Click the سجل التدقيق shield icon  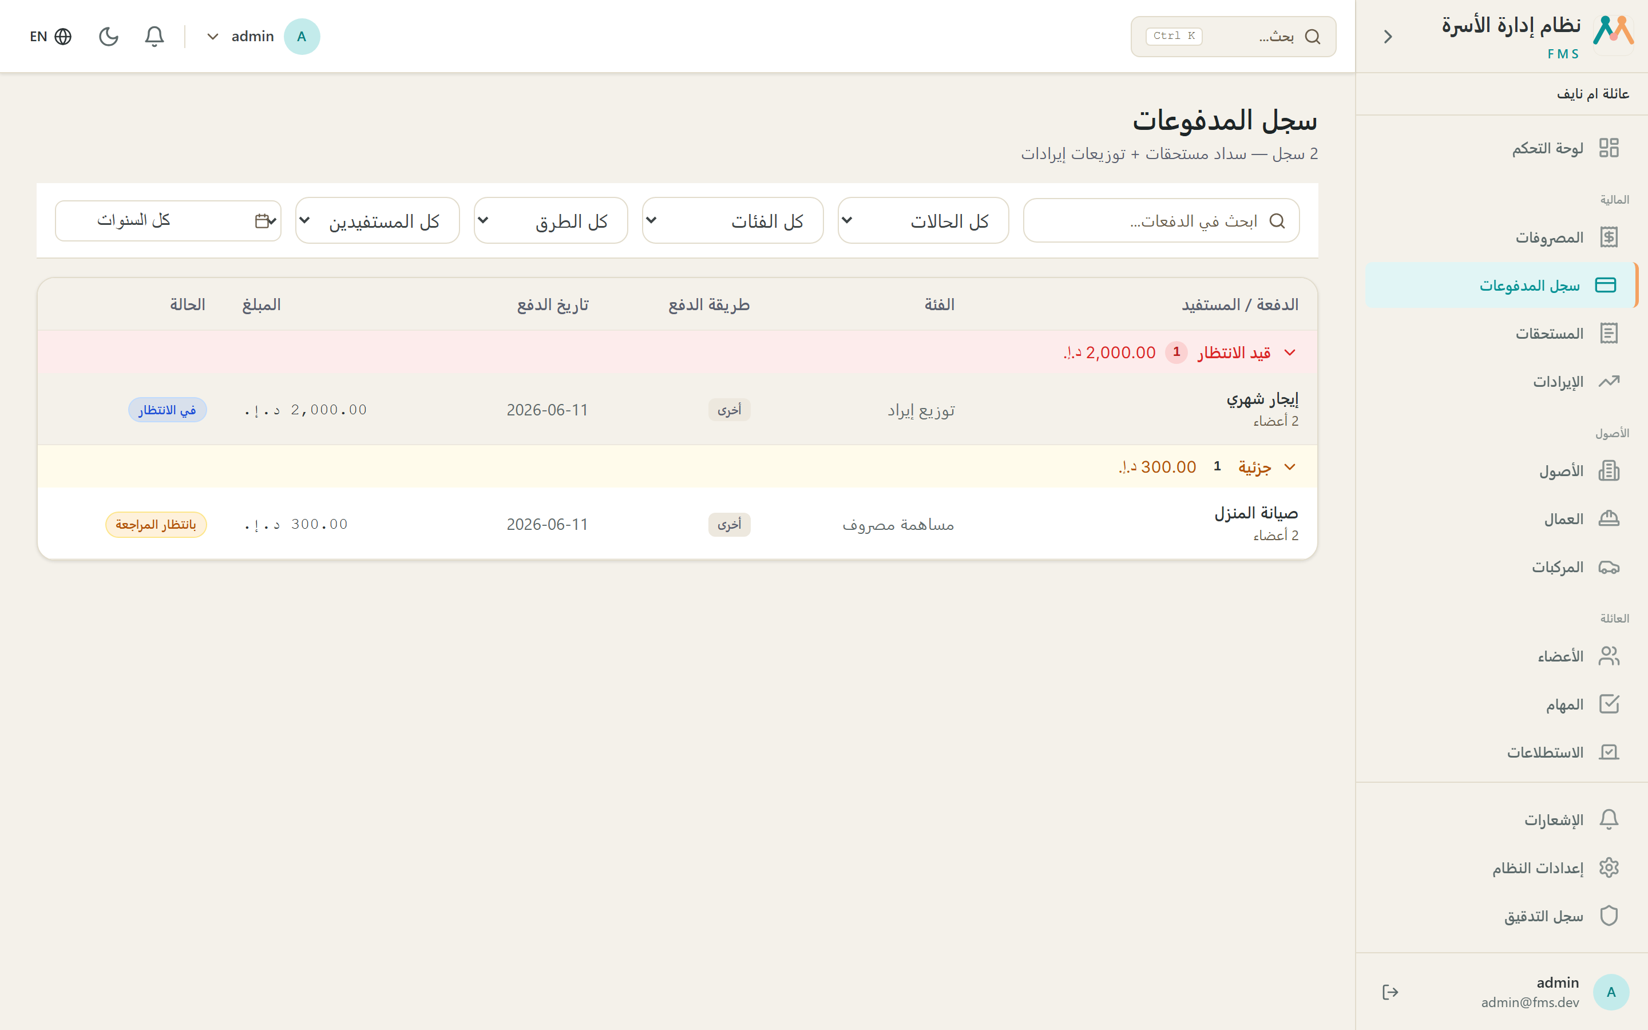tap(1609, 916)
